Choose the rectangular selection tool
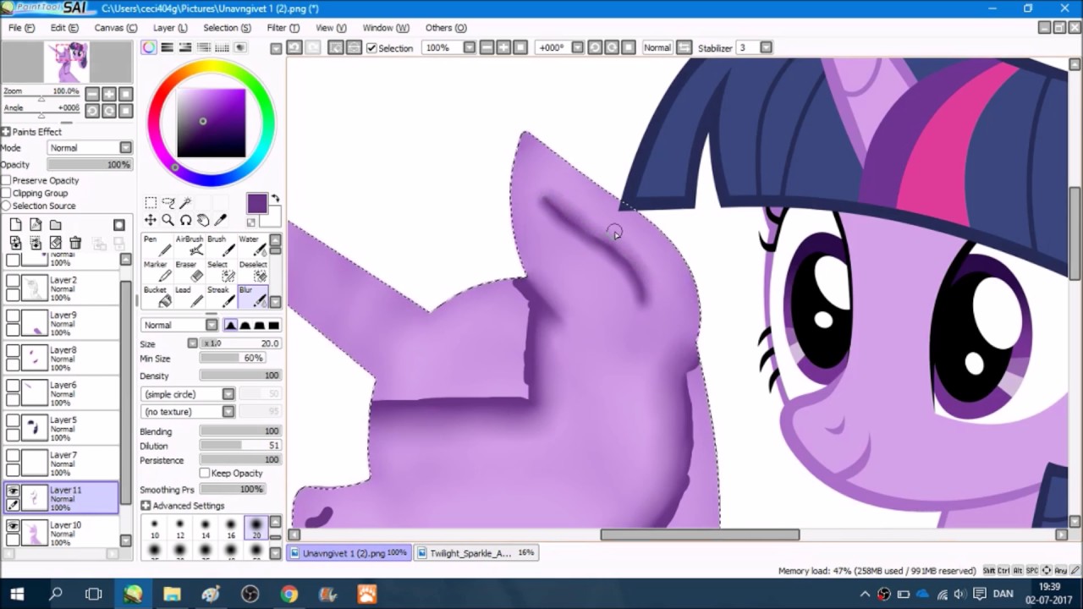Viewport: 1083px width, 609px height. pyautogui.click(x=151, y=202)
